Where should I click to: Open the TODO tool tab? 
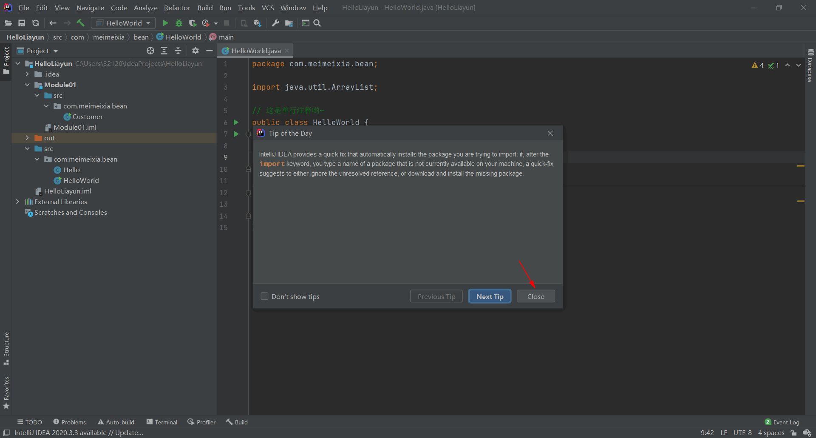click(x=29, y=422)
